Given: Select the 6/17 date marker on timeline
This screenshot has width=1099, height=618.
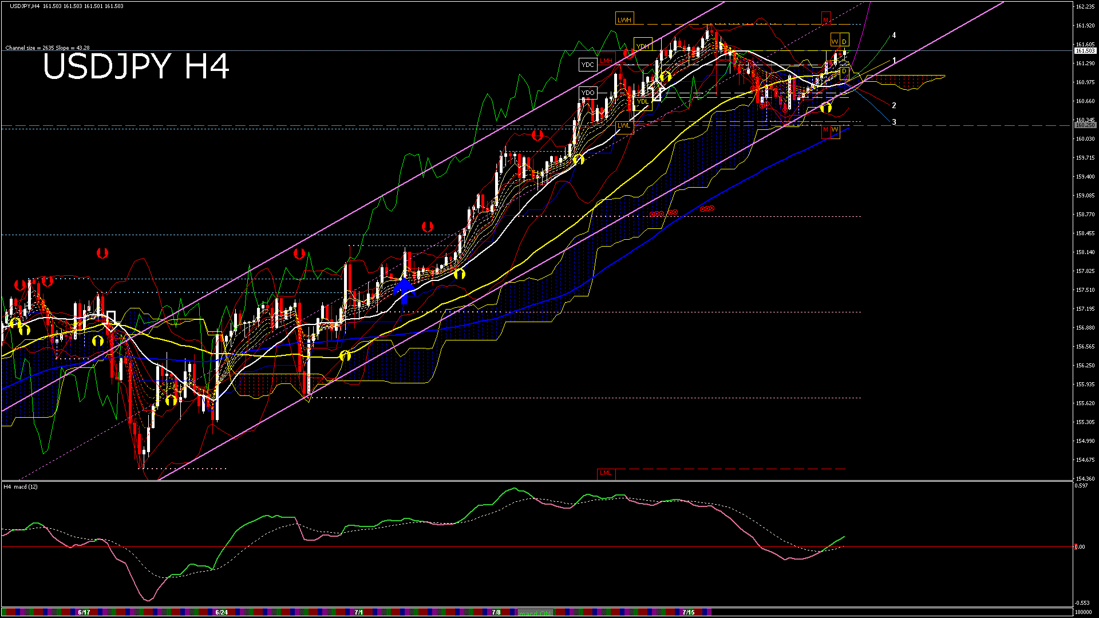Looking at the screenshot, I should (84, 612).
